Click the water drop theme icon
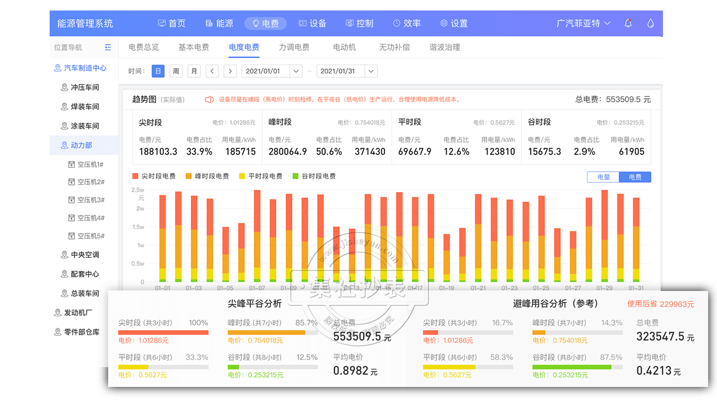 coord(650,23)
